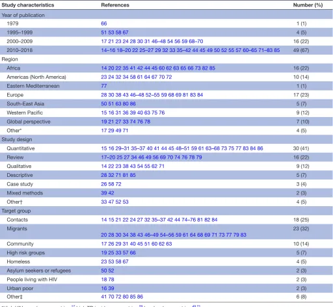Select the 'Number (%)' column header

(308, 5)
